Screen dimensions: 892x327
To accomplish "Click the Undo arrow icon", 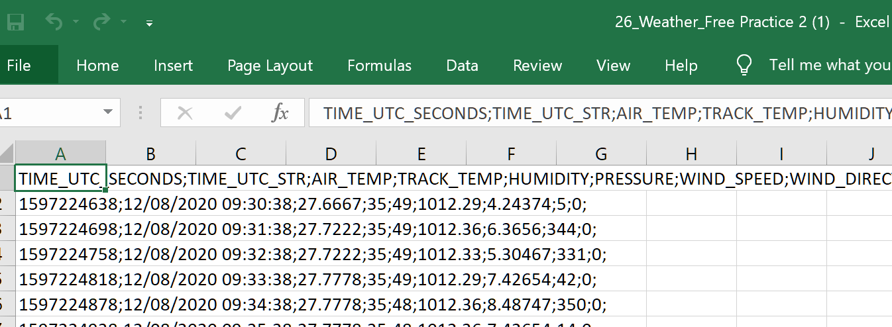I will pos(54,23).
